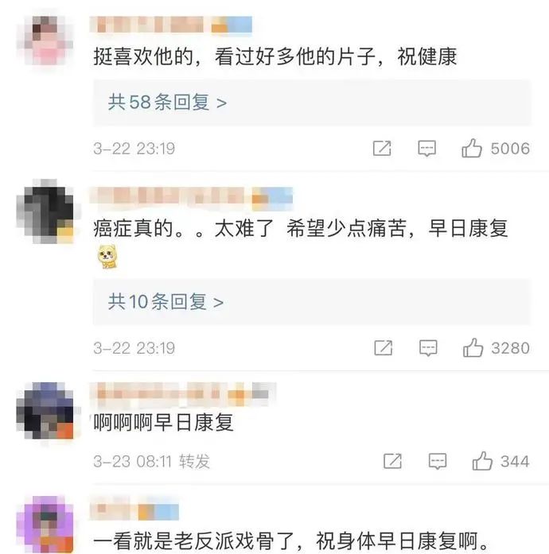
Task: Repost icon on 啊啊啊早日康复 comment
Action: pyautogui.click(x=392, y=461)
